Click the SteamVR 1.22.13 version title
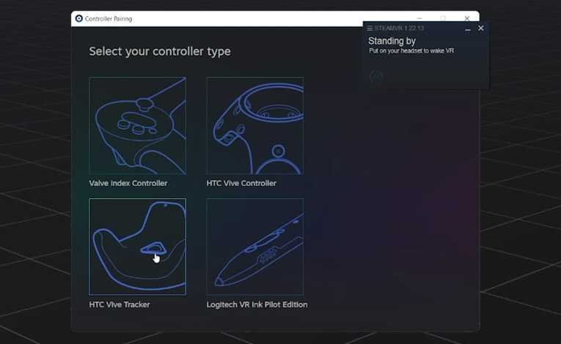Viewport: 561px width, 344px height. (x=399, y=29)
